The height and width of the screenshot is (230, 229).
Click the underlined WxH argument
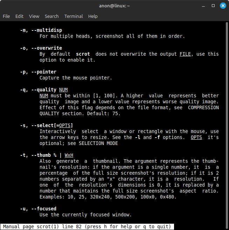coord(69,155)
